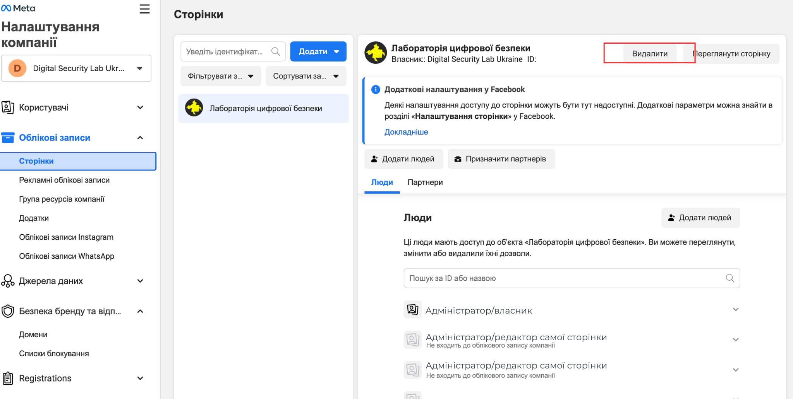
Task: Follow the Докладніше link
Action: coord(406,132)
